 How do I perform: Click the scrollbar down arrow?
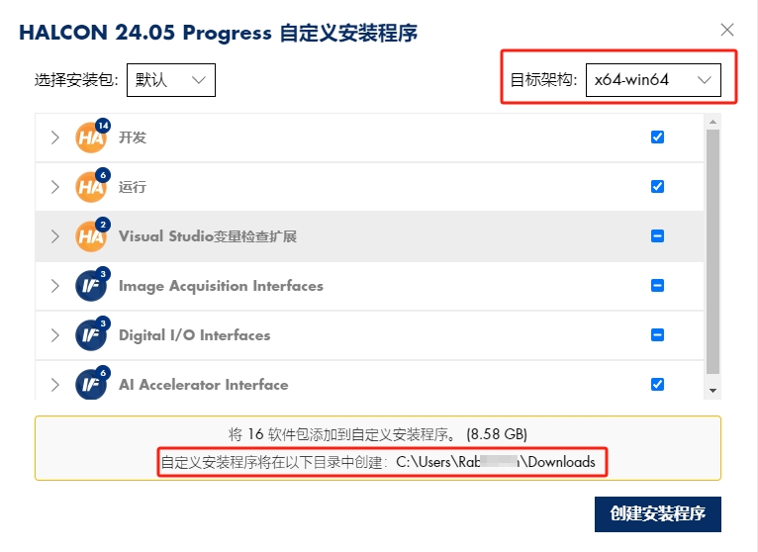712,391
